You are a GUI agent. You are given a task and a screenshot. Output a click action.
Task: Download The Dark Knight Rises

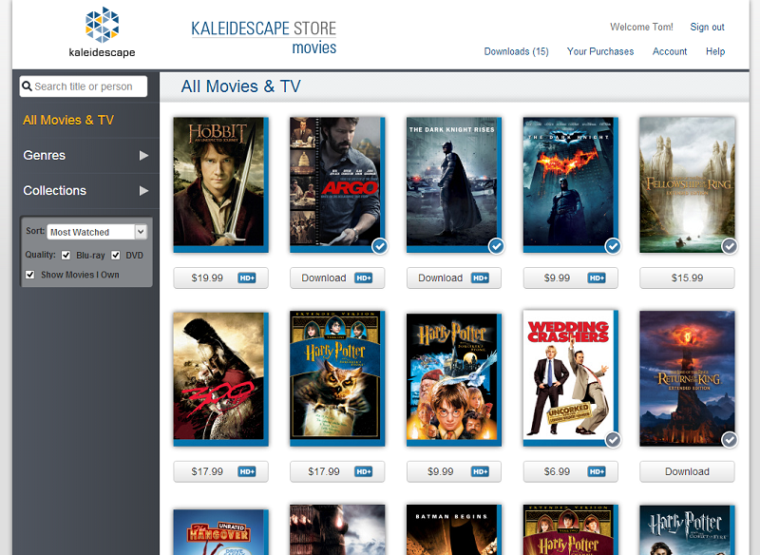454,277
